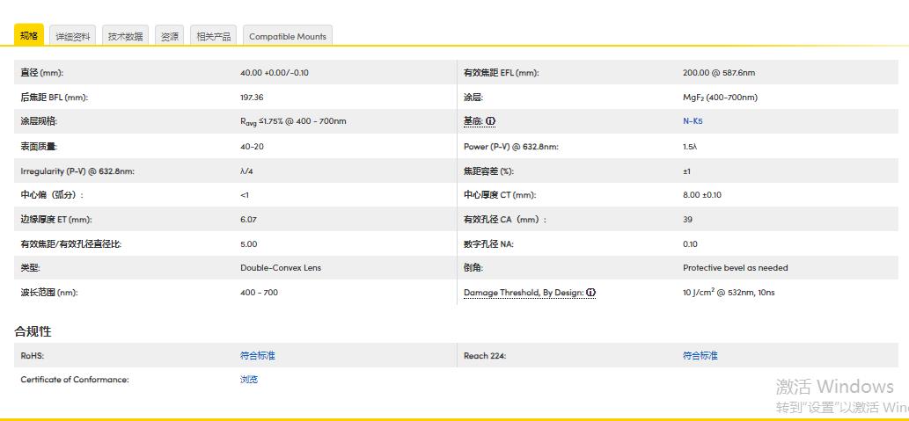Click the Protective bevel as needed value
The width and height of the screenshot is (909, 421).
click(735, 268)
